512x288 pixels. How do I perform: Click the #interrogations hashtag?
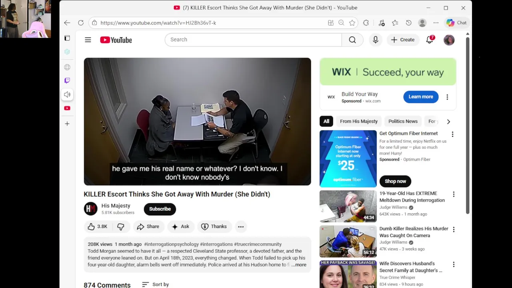[x=216, y=244]
